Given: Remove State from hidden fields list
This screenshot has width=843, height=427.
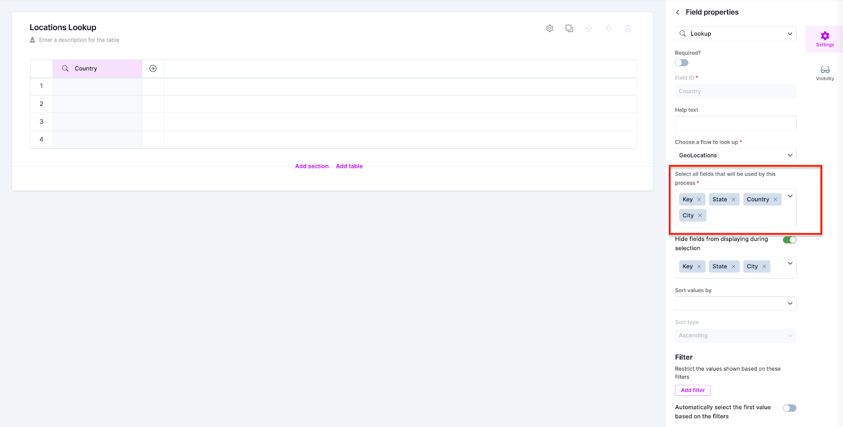Looking at the screenshot, I should [x=733, y=267].
